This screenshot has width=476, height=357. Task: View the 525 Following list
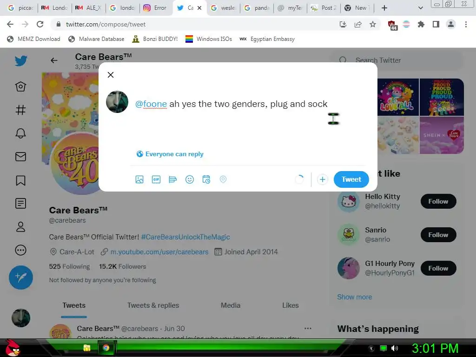[x=70, y=266]
